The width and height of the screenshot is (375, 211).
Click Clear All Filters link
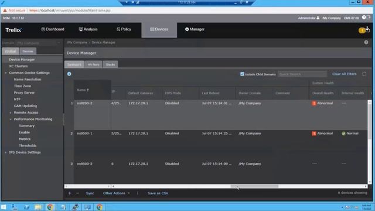[x=344, y=74]
